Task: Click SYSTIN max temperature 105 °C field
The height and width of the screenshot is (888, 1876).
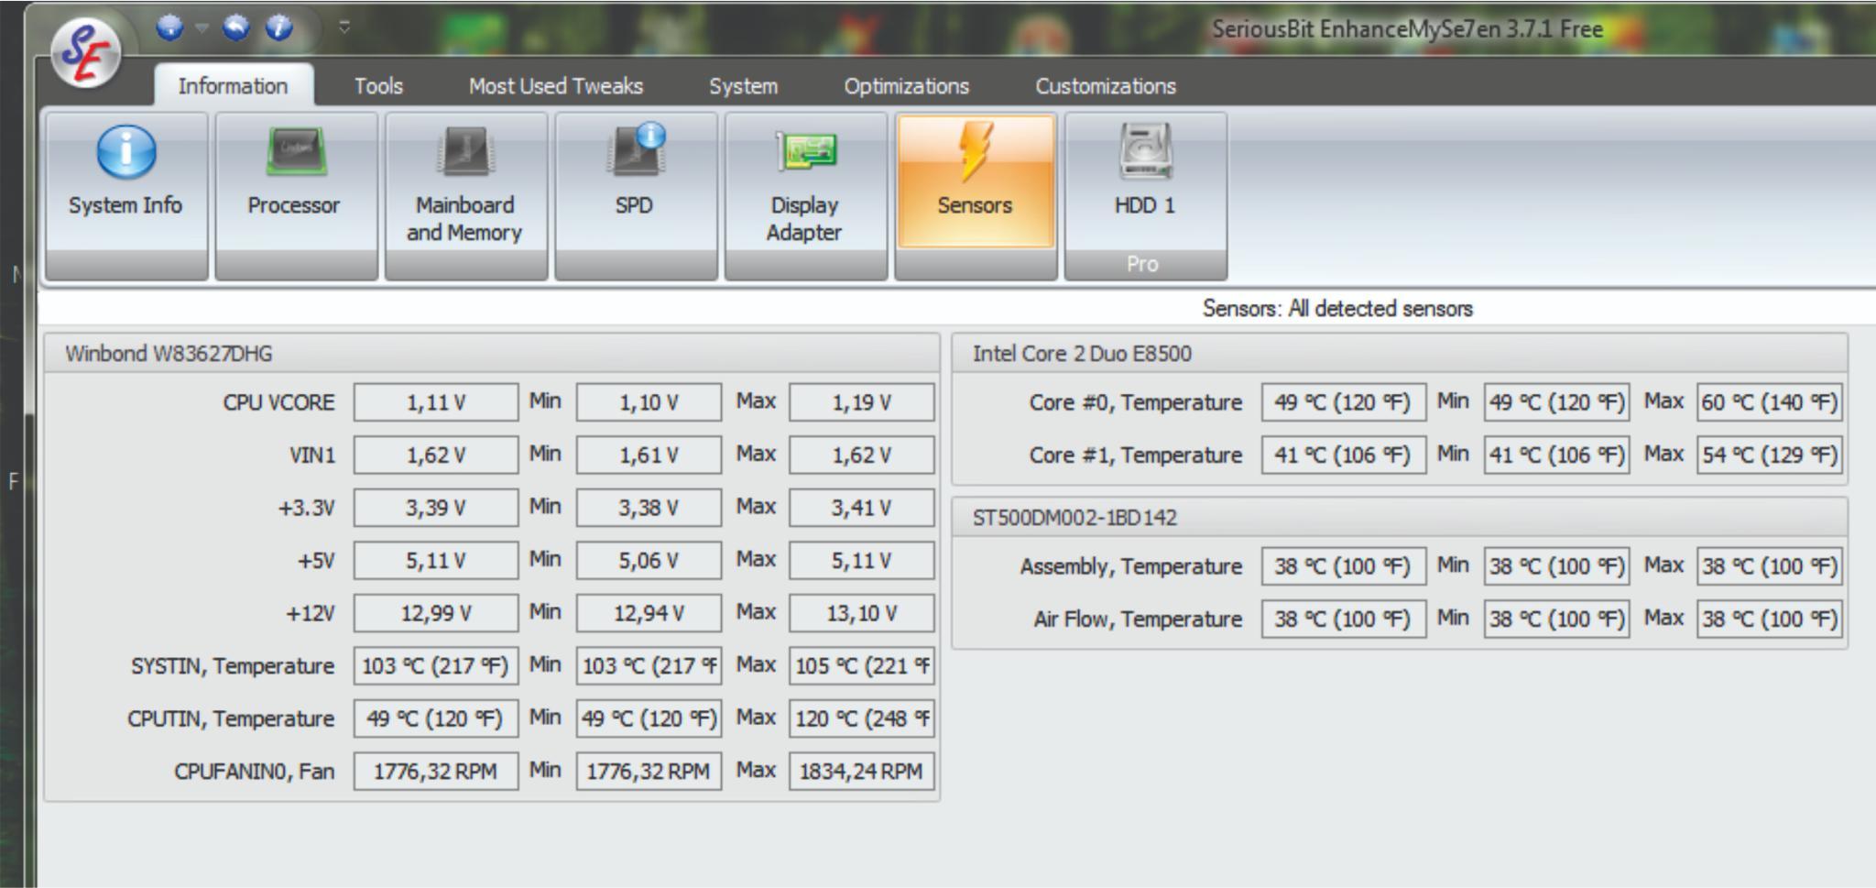Action: tap(861, 665)
